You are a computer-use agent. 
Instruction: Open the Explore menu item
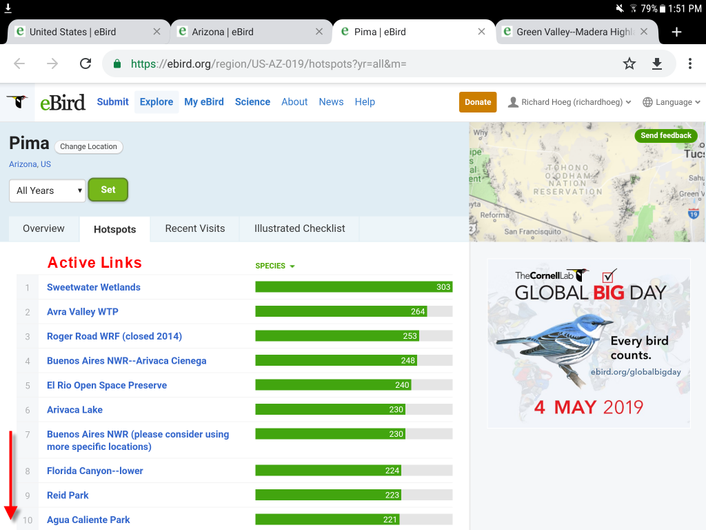pyautogui.click(x=157, y=102)
